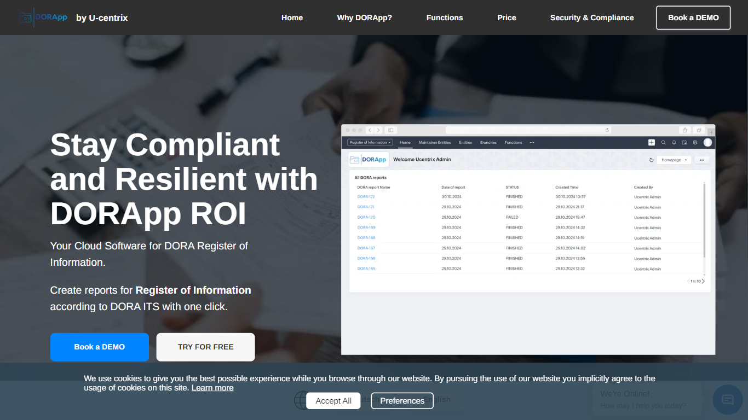Open report DORA-165
The image size is (748, 420).
click(366, 269)
